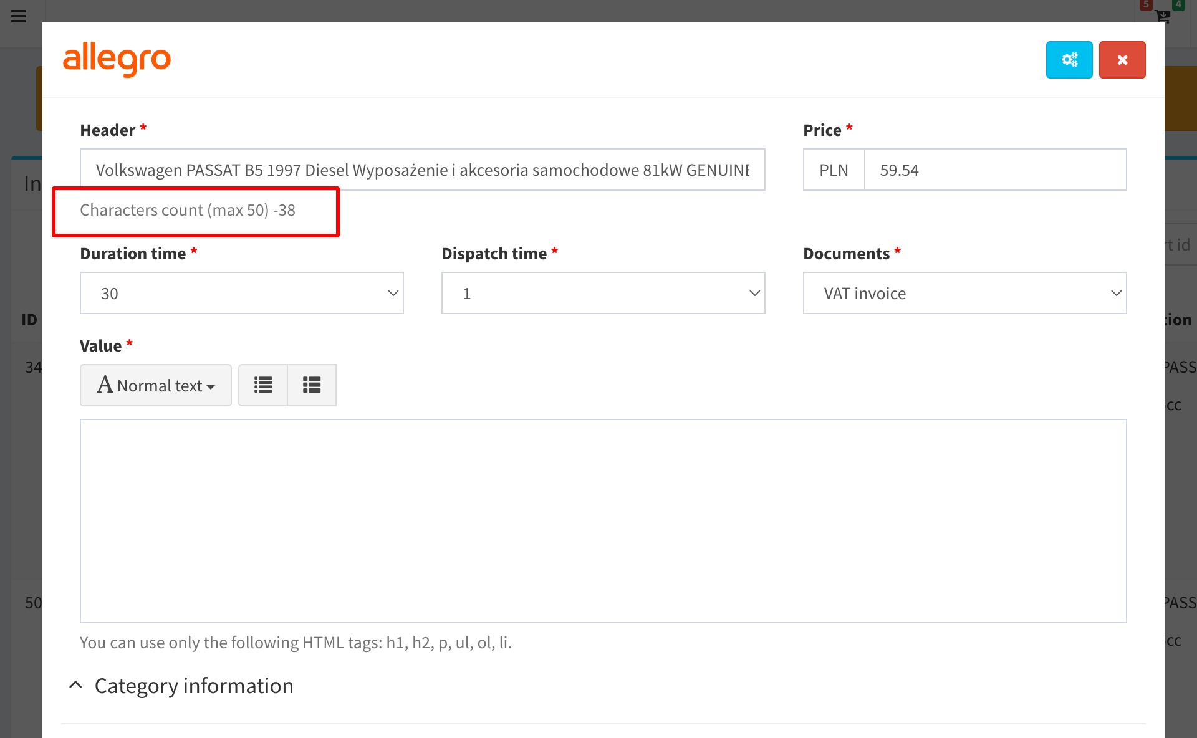
Task: Click the letter A font icon
Action: point(105,385)
